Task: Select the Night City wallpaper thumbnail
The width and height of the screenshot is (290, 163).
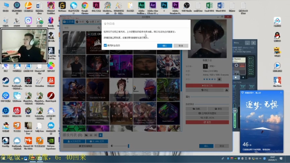Action: 121,66
